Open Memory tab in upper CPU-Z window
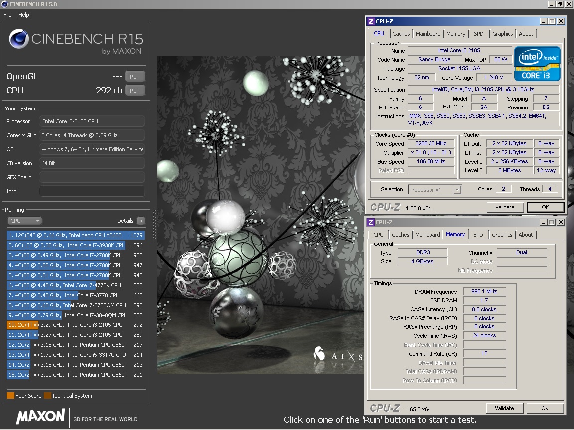This screenshot has width=574, height=430. coord(456,34)
